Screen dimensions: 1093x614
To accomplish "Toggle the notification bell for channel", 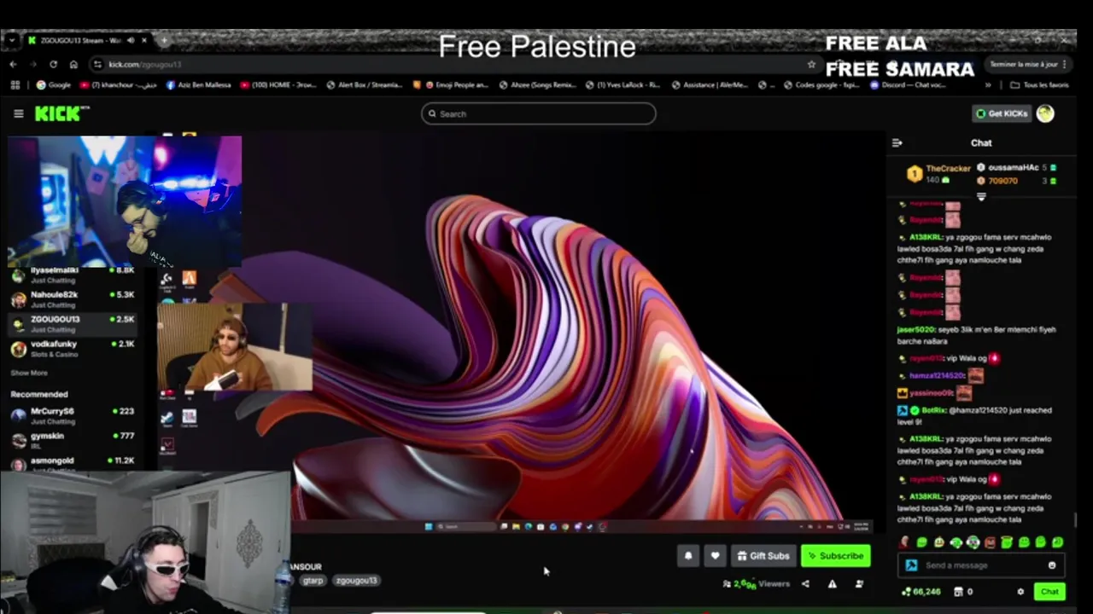I will click(688, 556).
